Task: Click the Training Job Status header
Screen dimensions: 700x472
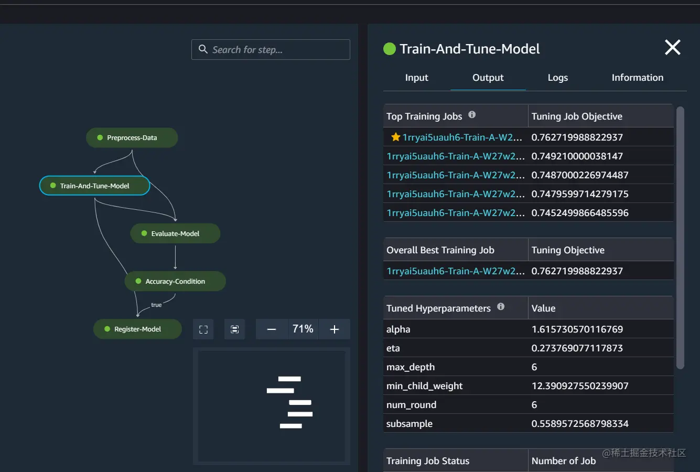Action: 428,461
